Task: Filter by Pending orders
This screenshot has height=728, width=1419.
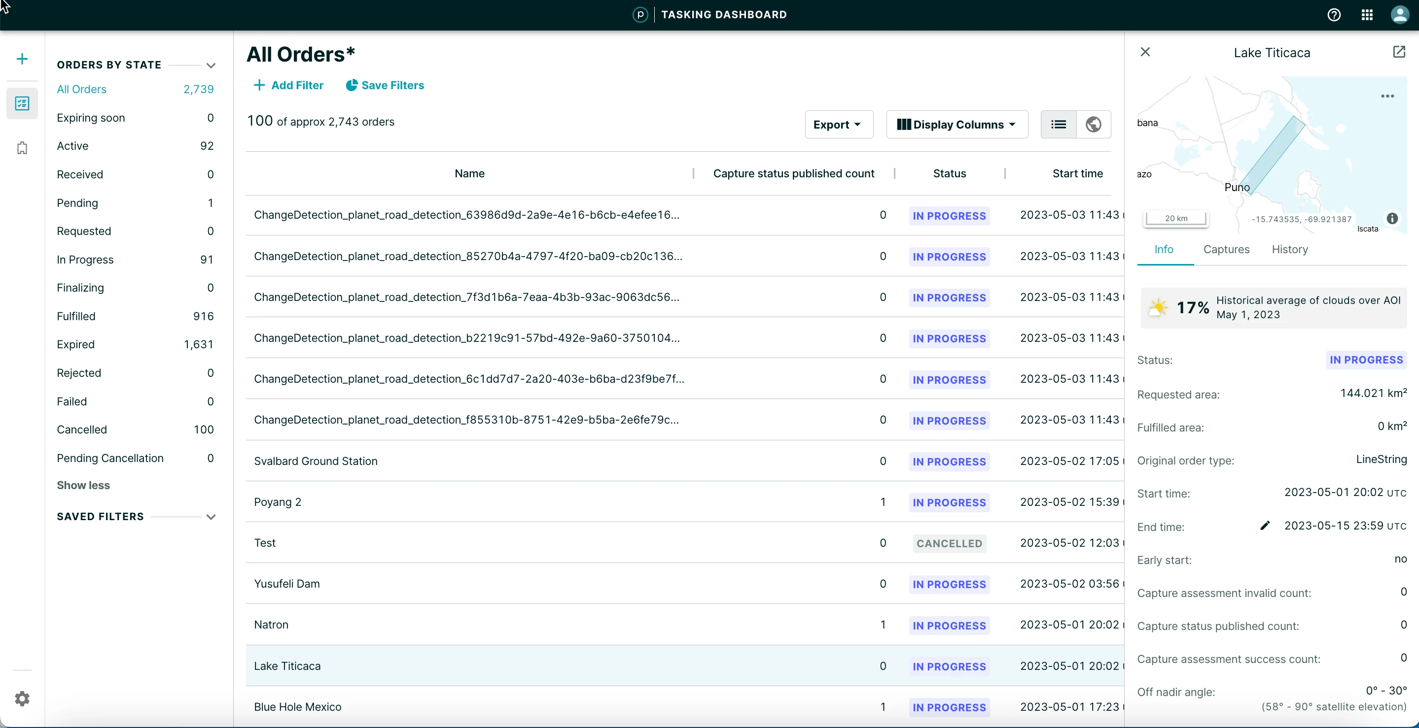Action: (x=135, y=203)
